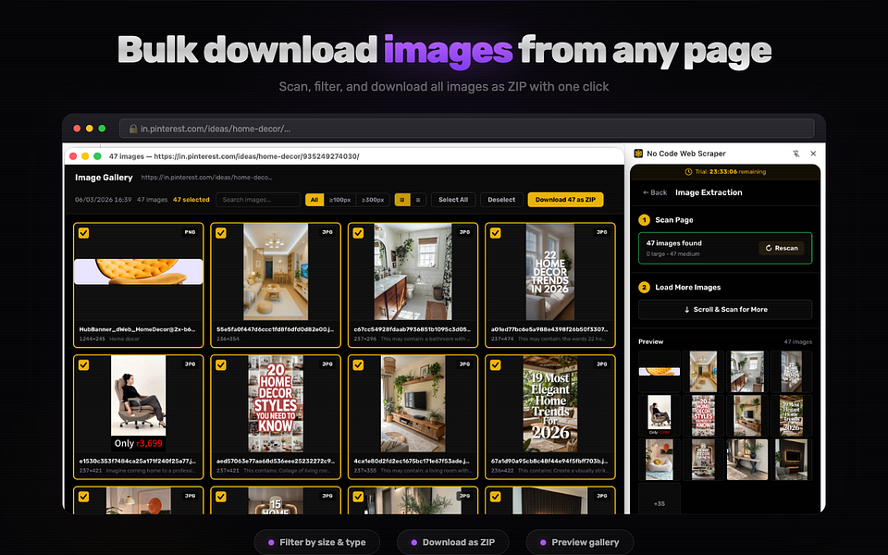This screenshot has width=888, height=555.
Task: Uncheck the 22 Home Decor Trends image
Action: tap(496, 233)
